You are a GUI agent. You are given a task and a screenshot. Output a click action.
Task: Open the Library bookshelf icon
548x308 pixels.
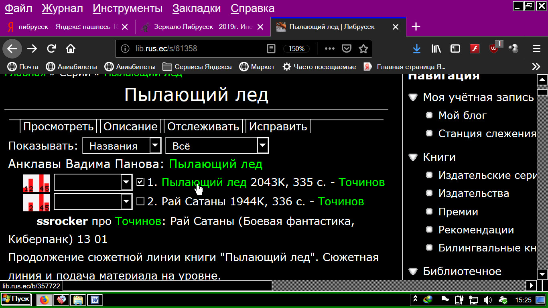436,49
